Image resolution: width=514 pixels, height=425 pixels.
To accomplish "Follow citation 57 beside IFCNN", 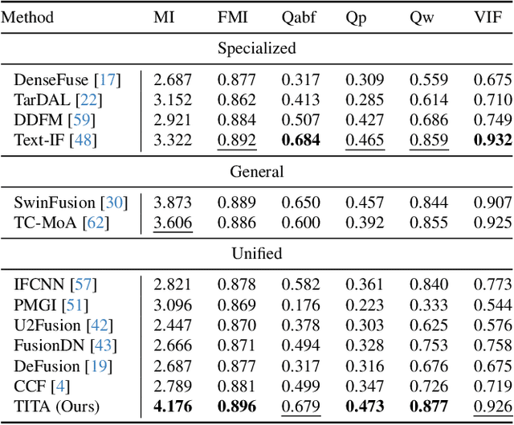I will (82, 284).
